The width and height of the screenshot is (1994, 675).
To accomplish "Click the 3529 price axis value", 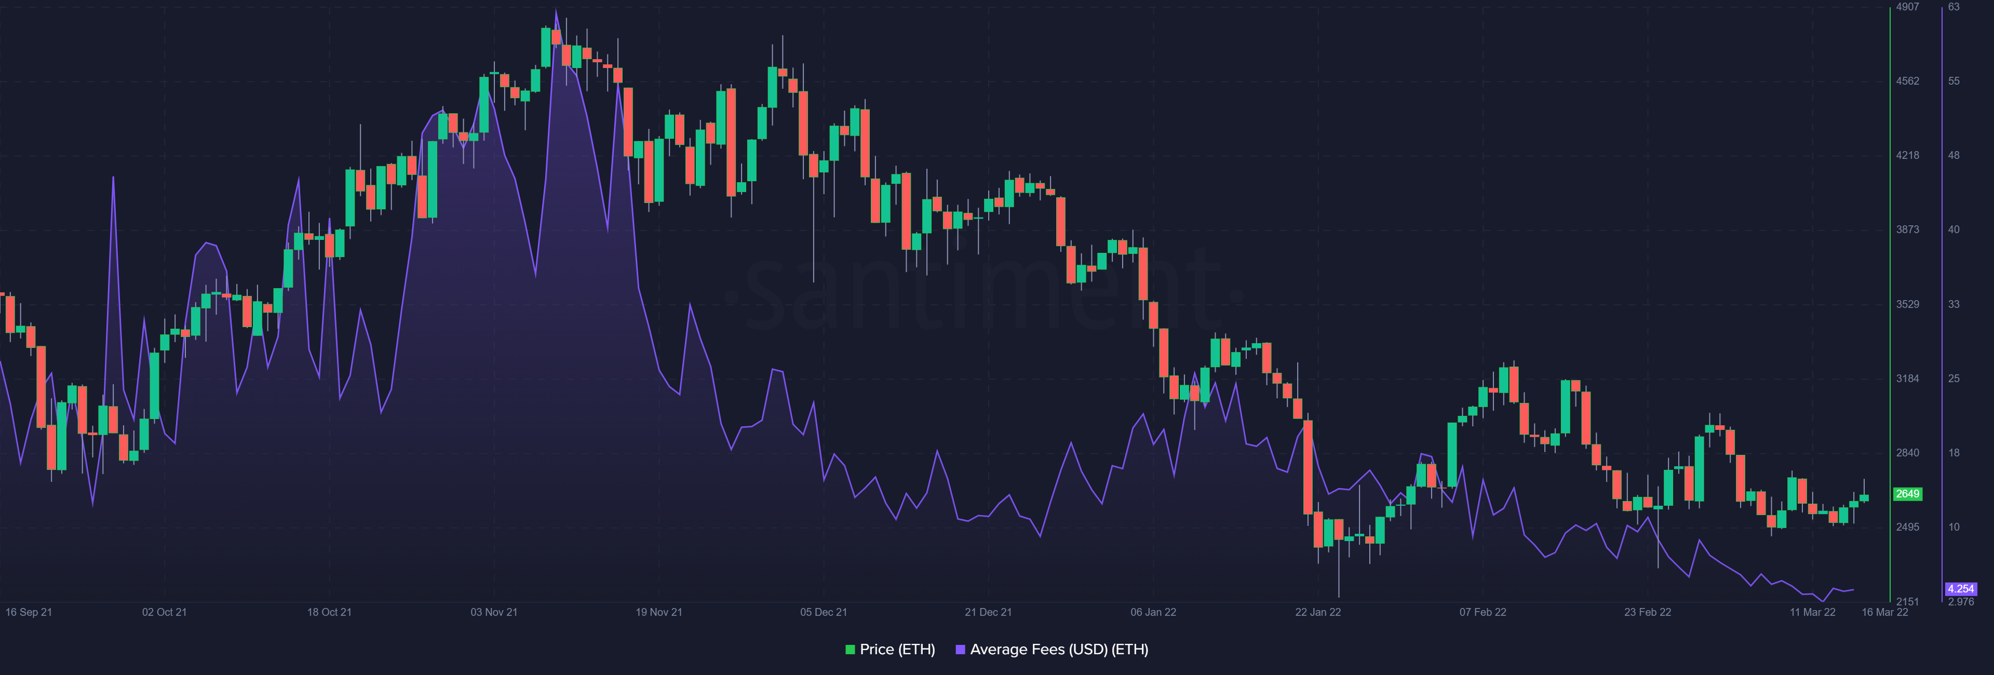I will tap(1907, 304).
